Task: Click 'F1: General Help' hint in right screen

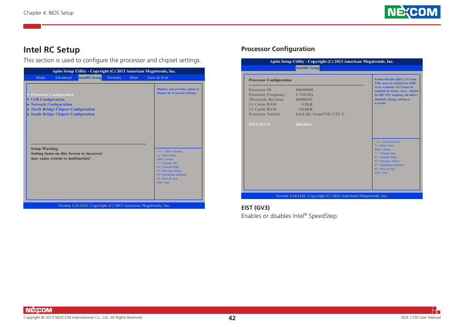Action: pyautogui.click(x=386, y=158)
